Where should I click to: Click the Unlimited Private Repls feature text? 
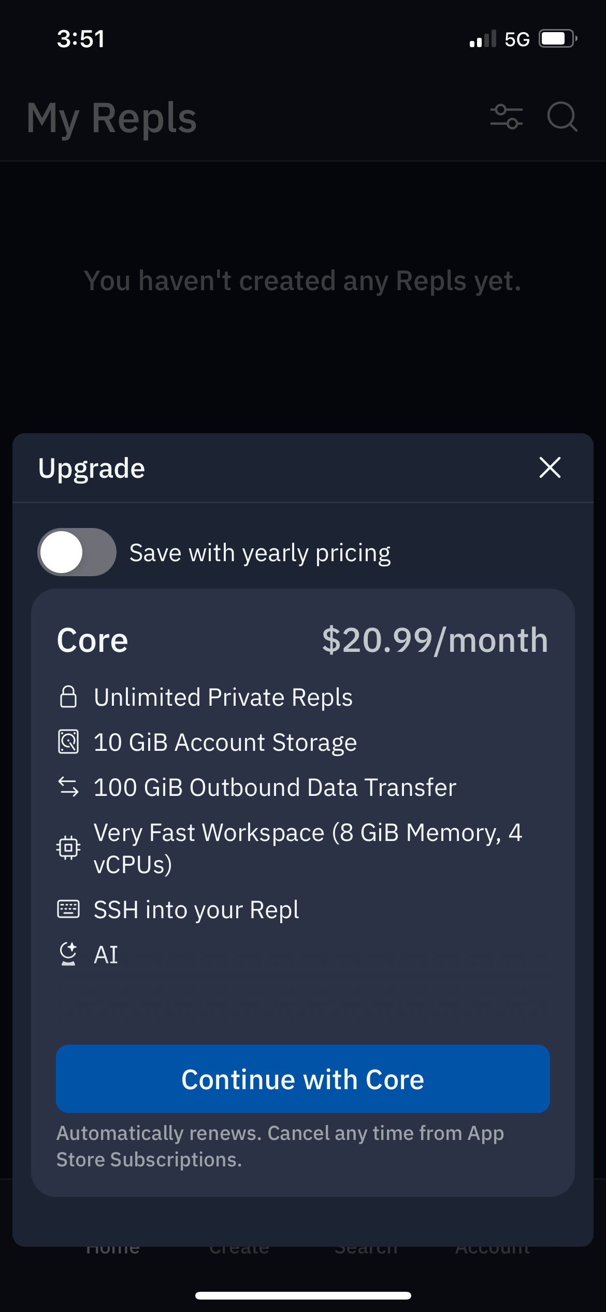click(223, 697)
